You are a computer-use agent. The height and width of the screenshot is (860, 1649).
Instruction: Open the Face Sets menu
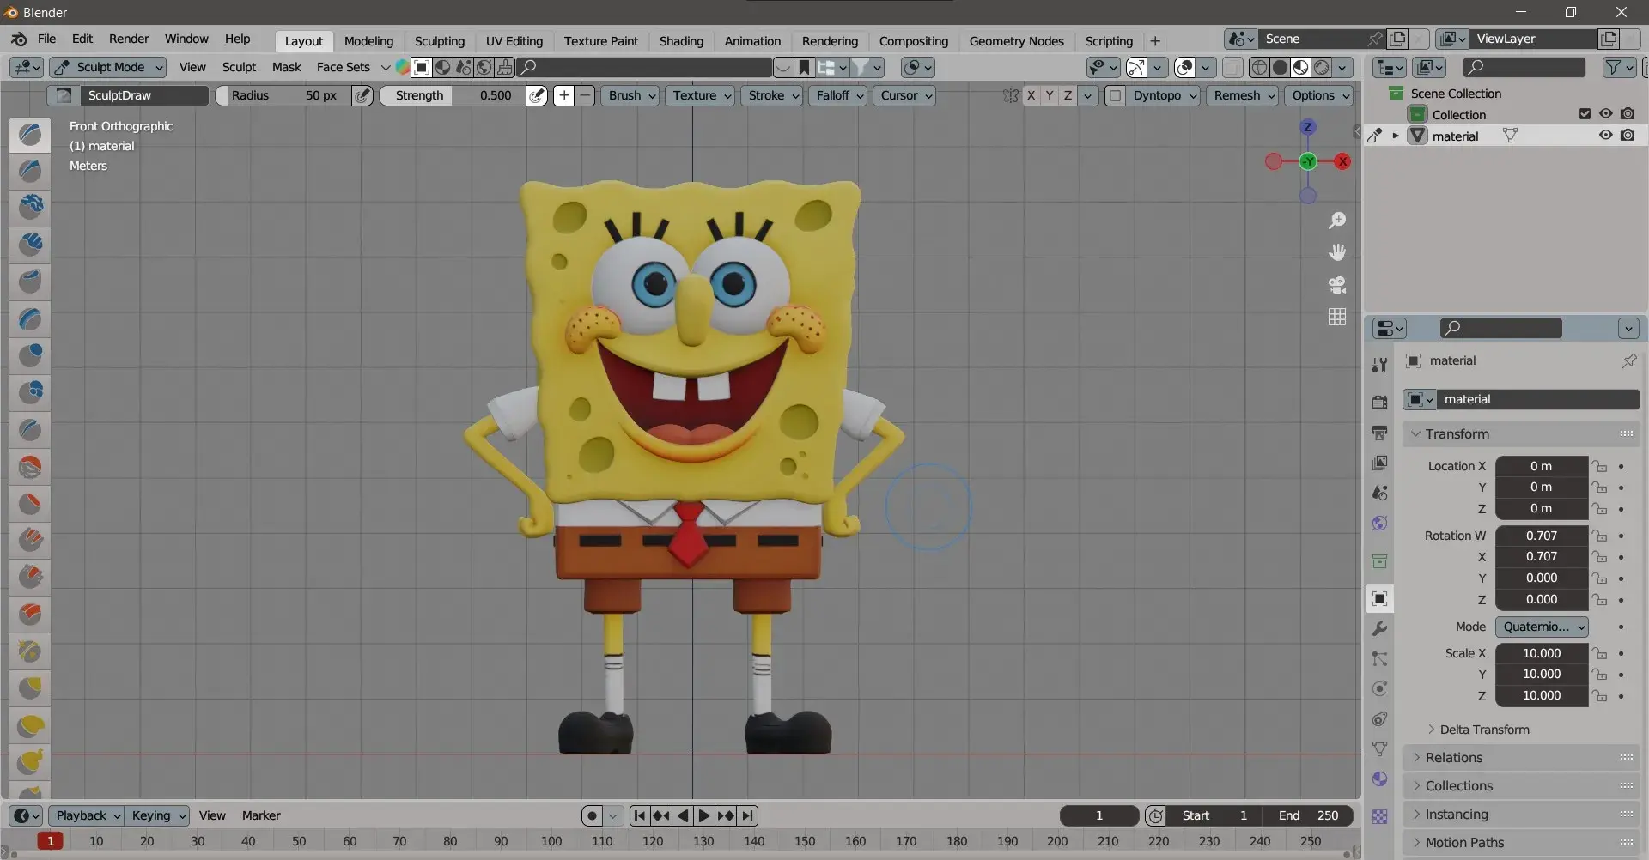coord(343,67)
